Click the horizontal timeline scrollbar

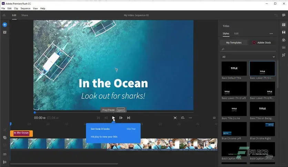point(64,164)
